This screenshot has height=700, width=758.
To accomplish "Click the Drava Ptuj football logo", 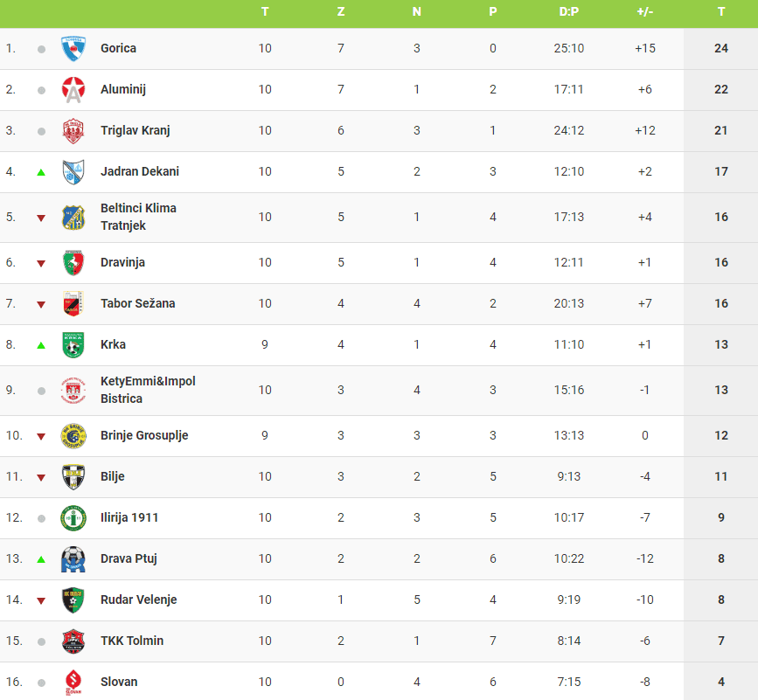I will tap(73, 559).
